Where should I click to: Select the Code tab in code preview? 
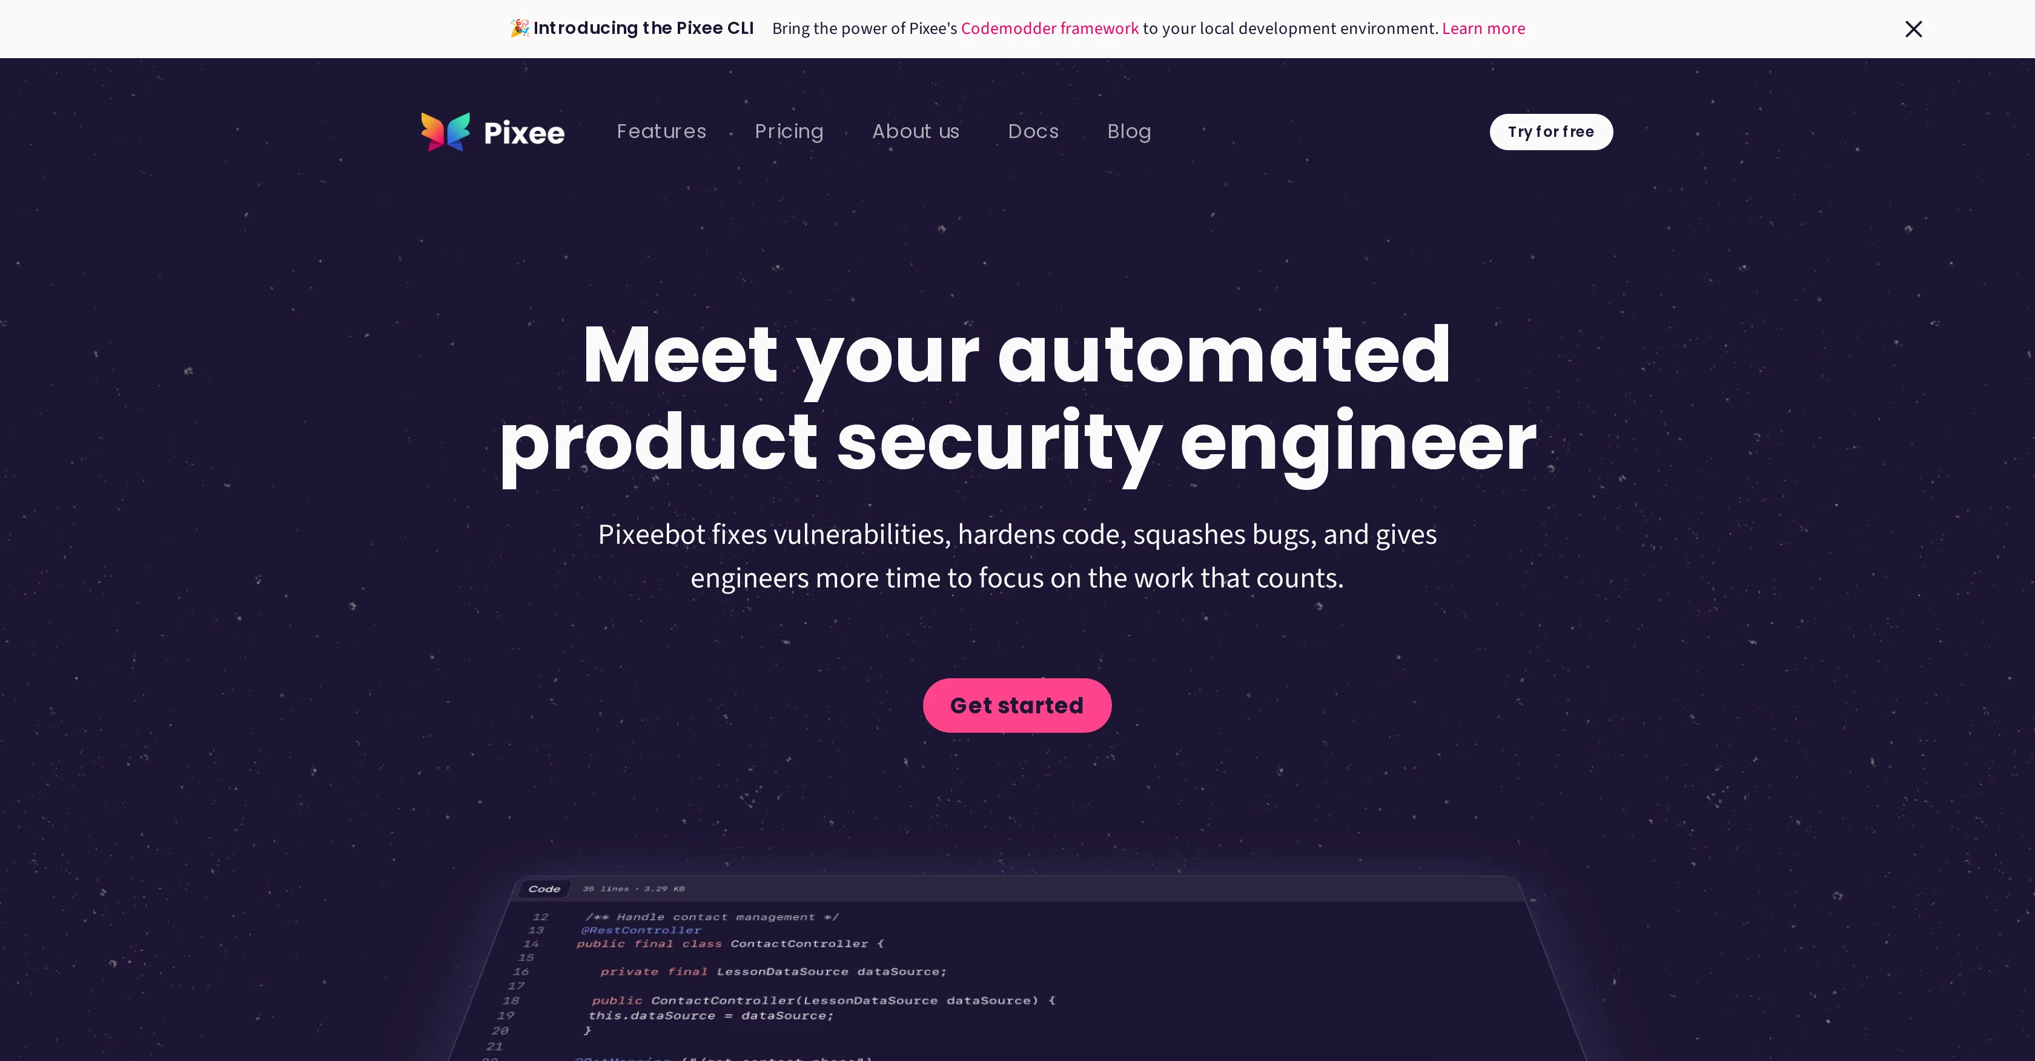click(544, 889)
